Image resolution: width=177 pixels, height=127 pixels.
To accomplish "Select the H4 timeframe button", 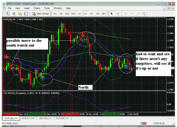I will coord(86,14).
